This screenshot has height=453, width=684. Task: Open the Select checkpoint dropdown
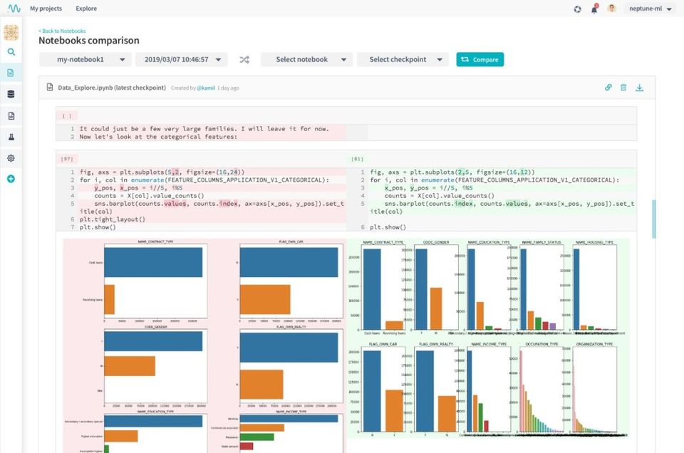403,60
